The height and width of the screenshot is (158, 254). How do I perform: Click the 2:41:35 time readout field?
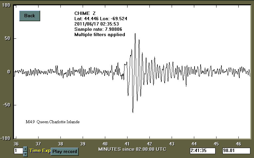203,151
